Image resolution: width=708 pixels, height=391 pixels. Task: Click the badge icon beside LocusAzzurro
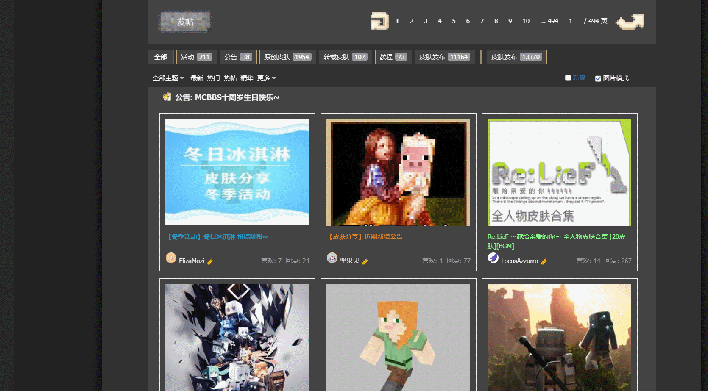pyautogui.click(x=544, y=261)
